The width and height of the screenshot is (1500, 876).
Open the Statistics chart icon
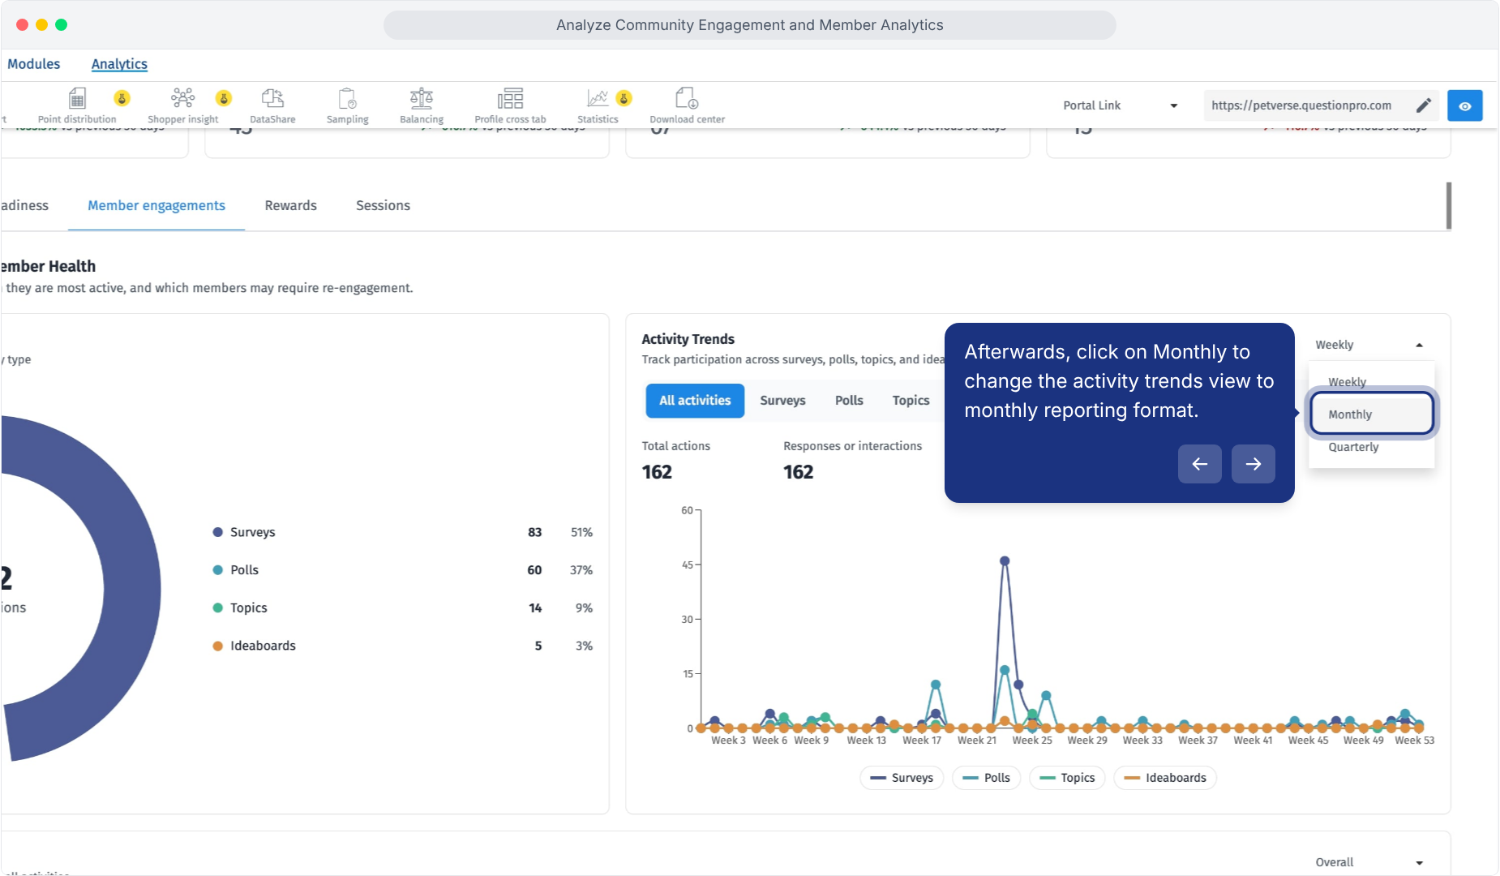598,98
